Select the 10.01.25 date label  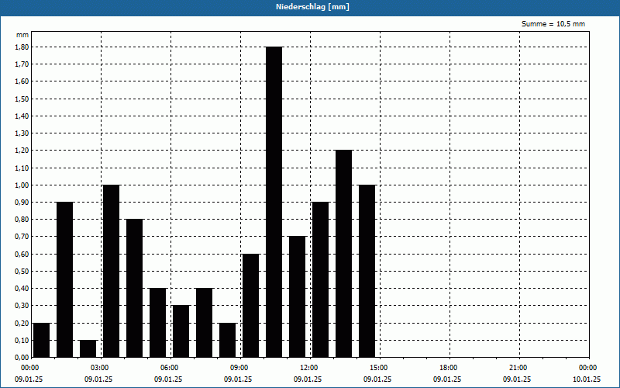tap(587, 379)
